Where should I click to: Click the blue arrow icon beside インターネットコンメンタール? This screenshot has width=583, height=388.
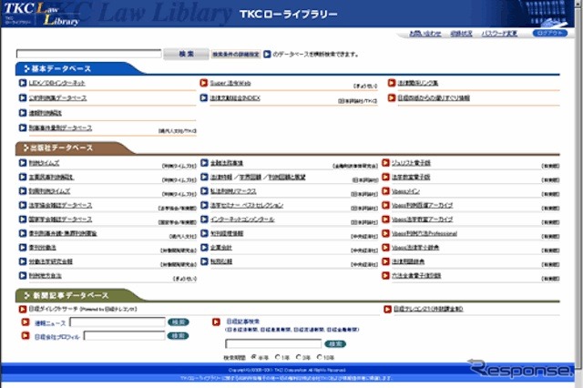click(204, 220)
